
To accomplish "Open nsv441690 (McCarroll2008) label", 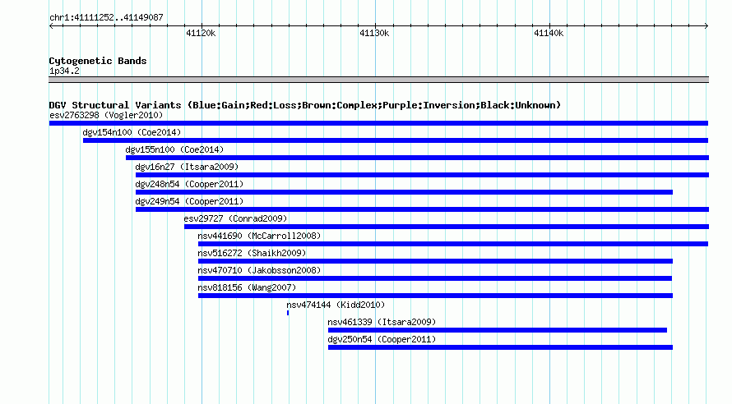I will [x=259, y=236].
